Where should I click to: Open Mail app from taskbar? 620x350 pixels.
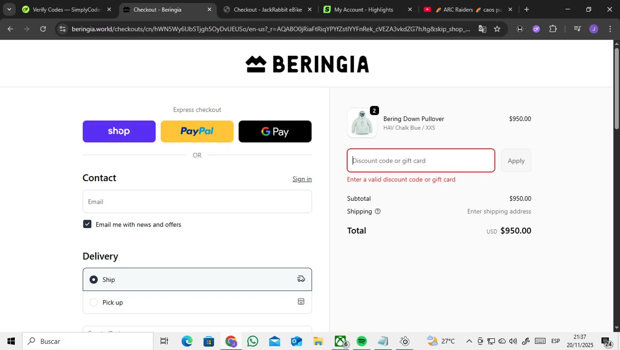(274, 341)
